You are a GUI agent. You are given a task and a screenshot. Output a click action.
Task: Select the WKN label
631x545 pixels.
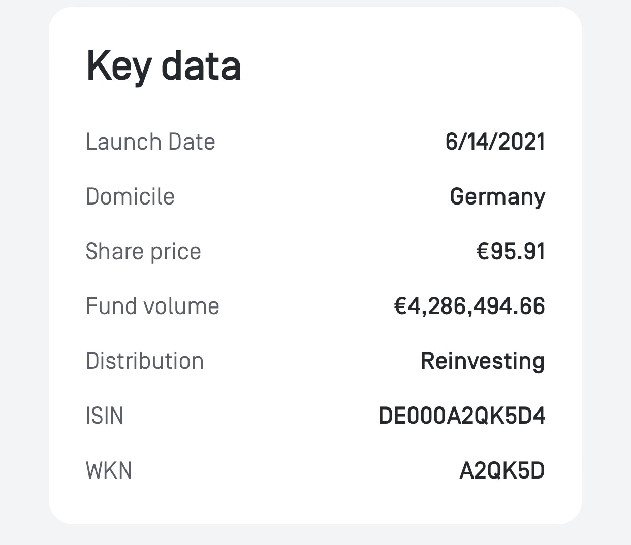click(x=109, y=470)
